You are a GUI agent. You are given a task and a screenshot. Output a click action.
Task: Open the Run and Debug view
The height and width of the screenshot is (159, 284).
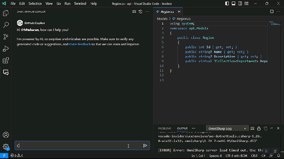[6, 49]
